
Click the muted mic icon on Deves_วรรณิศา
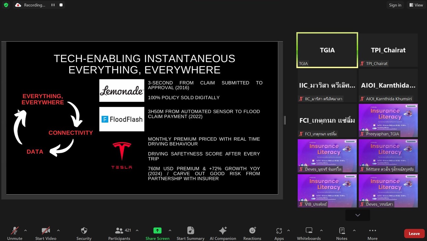362,204
